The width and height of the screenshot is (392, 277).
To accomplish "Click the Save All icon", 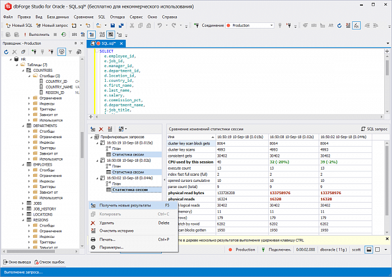I will point(122,26).
